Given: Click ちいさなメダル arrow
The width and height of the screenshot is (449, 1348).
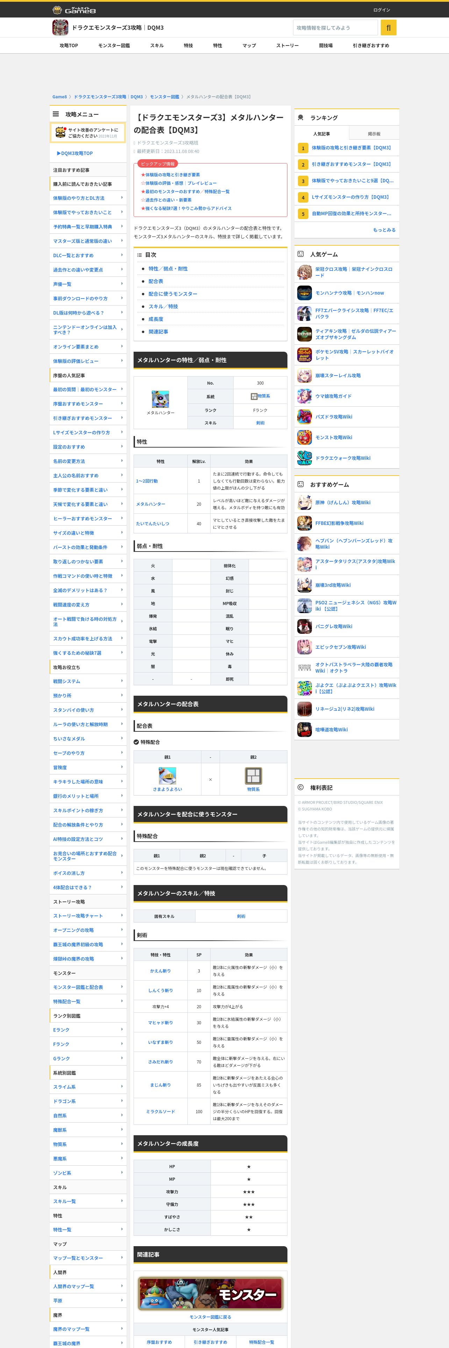Looking at the screenshot, I should pos(122,739).
